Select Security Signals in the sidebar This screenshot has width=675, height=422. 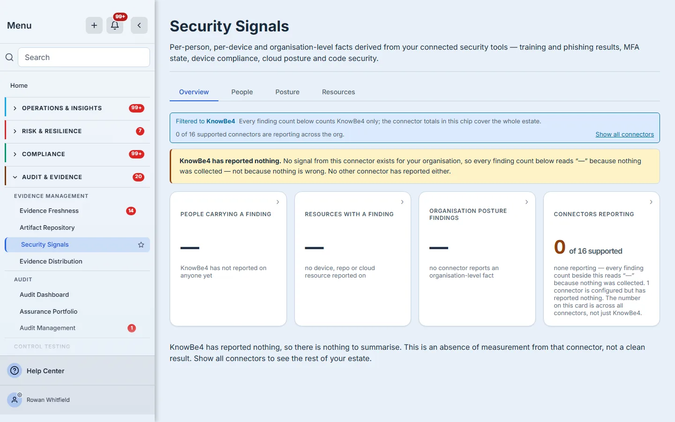coord(77,245)
